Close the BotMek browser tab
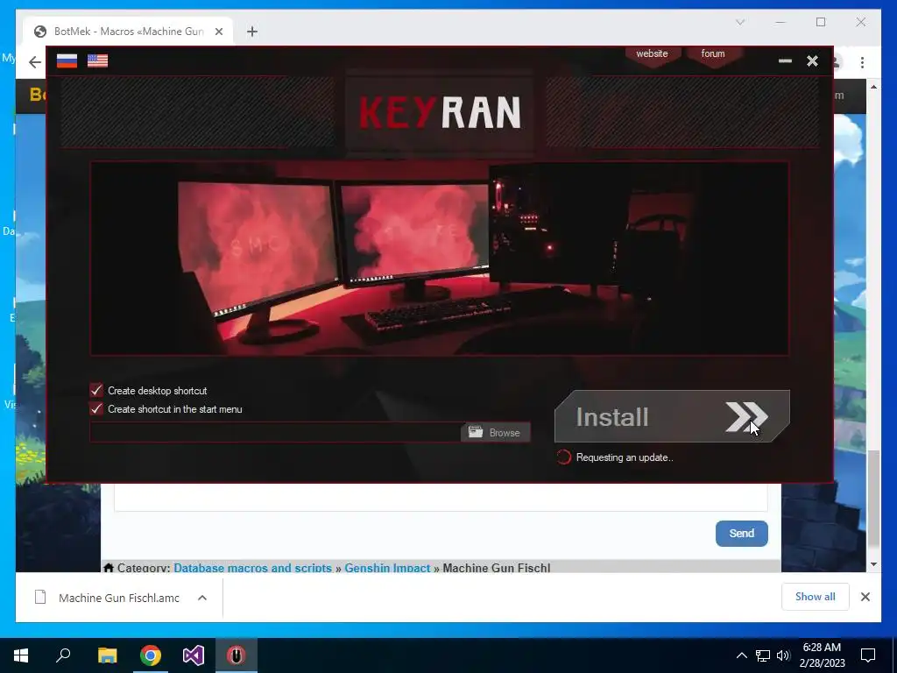 [x=218, y=32]
